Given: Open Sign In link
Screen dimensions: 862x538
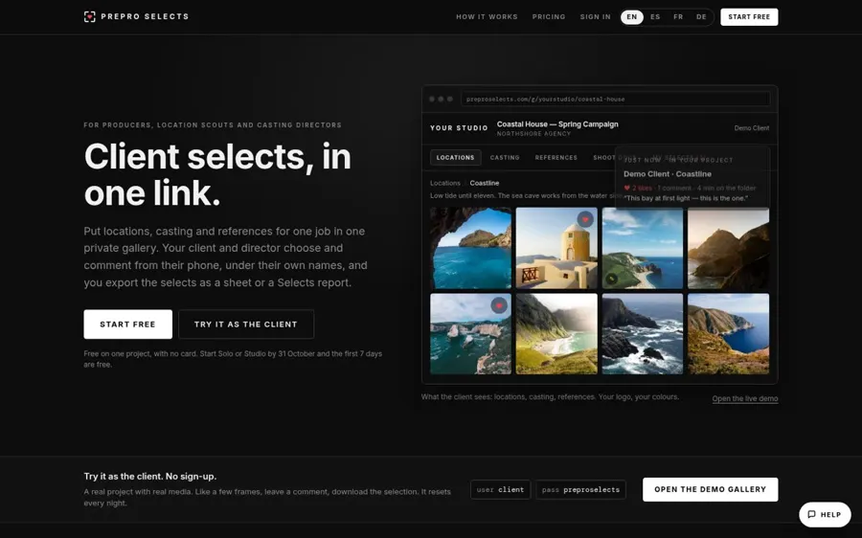Looking at the screenshot, I should [x=595, y=17].
